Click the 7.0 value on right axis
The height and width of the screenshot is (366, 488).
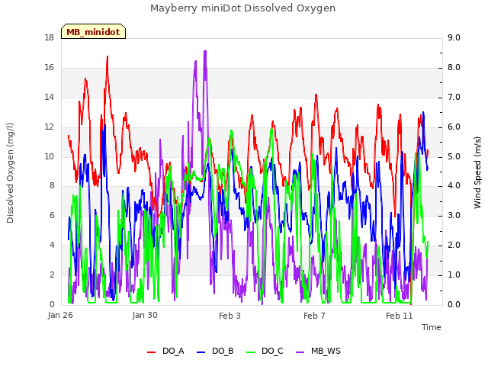pos(454,98)
